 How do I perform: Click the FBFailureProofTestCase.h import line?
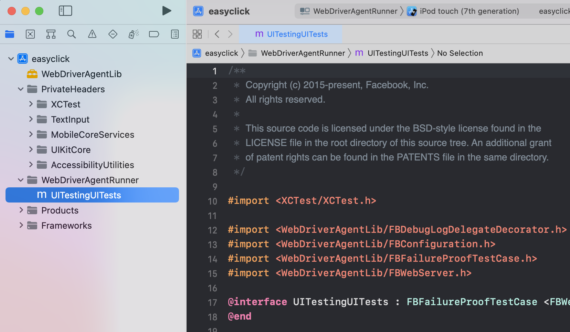coord(382,258)
